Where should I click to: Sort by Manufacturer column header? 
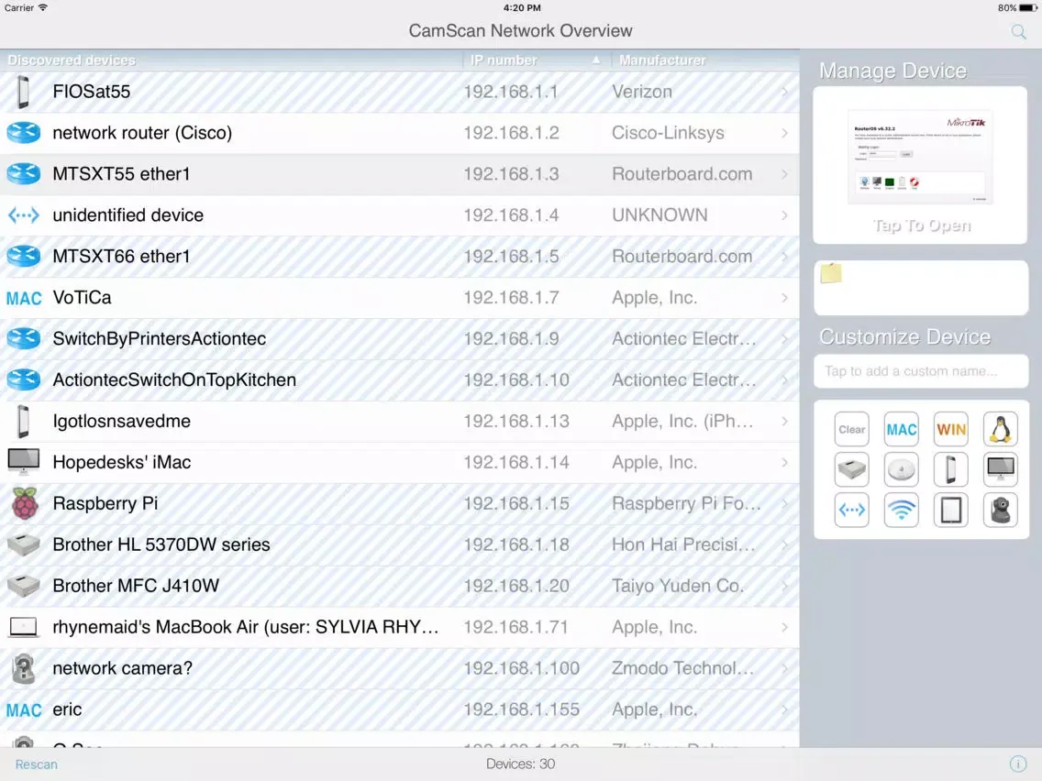click(x=662, y=60)
